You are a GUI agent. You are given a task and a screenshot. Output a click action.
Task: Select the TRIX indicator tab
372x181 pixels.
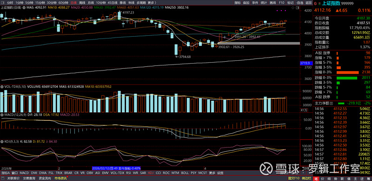(x=59, y=173)
